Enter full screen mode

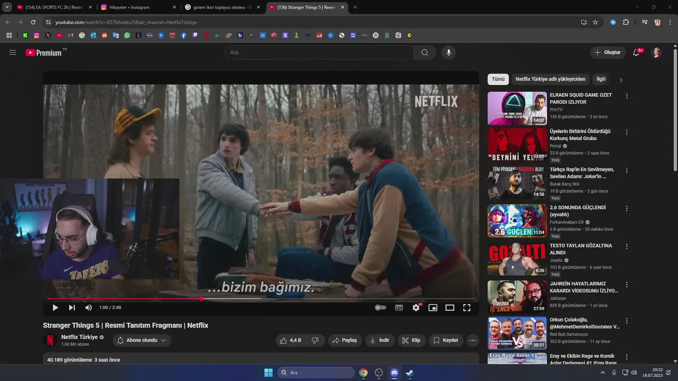tap(467, 307)
